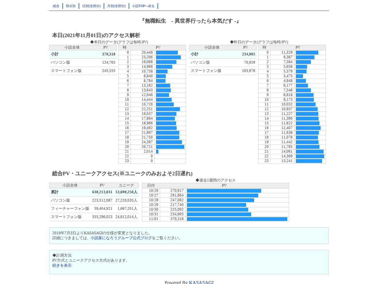Image resolution: width=378 pixels, height=284 pixels.
Task: Click today's hour 19 value 24,397
Action: coord(147,142)
